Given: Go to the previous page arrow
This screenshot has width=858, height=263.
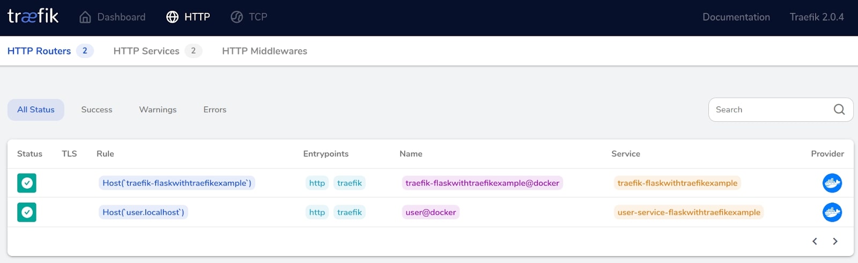Looking at the screenshot, I should pos(815,241).
